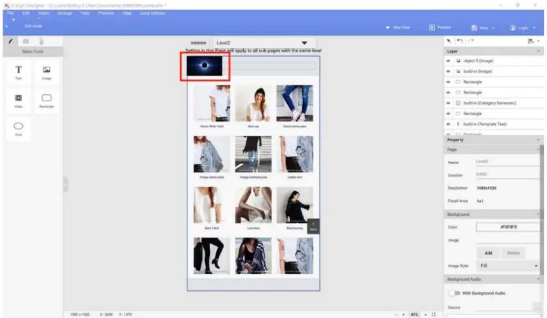Screen dimensions: 547x318
Task: Open the Local Delivery menu
Action: (153, 13)
